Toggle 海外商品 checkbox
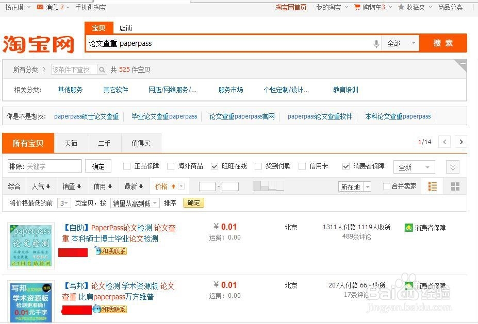The height and width of the screenshot is (324, 478). tap(171, 166)
